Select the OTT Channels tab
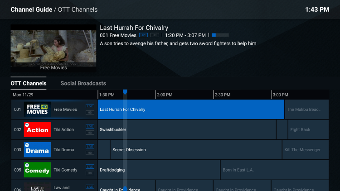This screenshot has height=191, width=340. click(x=29, y=83)
